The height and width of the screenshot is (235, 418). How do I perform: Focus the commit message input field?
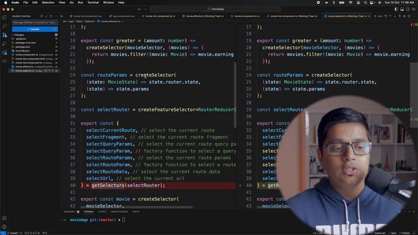click(35, 23)
